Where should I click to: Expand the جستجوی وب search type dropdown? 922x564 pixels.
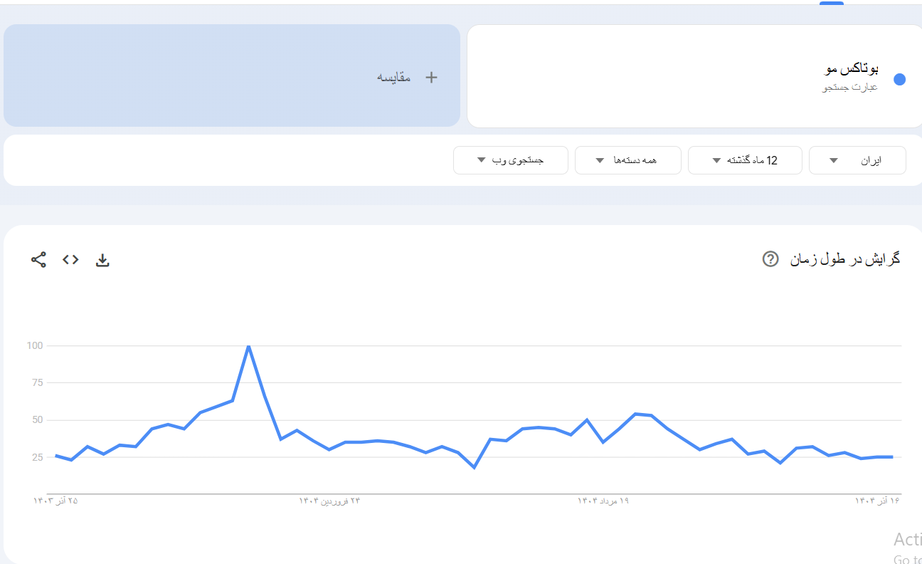coord(511,160)
